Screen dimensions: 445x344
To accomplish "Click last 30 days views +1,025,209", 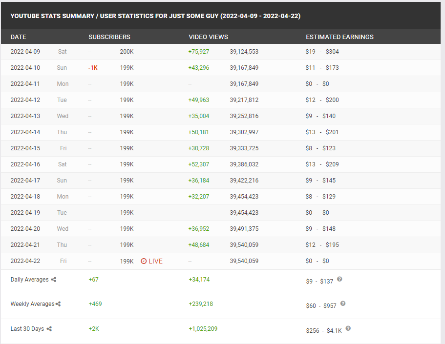I will 203,329.
